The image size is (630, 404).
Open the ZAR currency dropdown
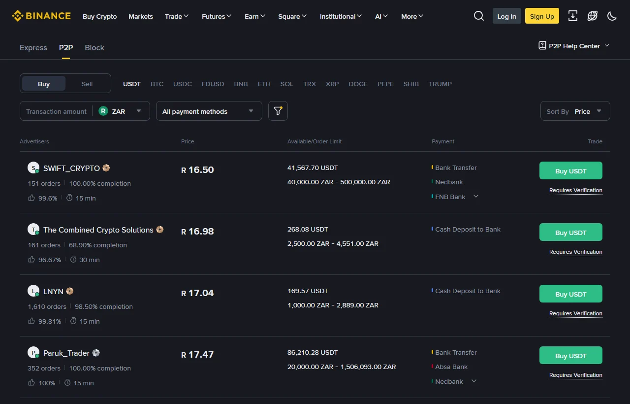[x=121, y=111]
